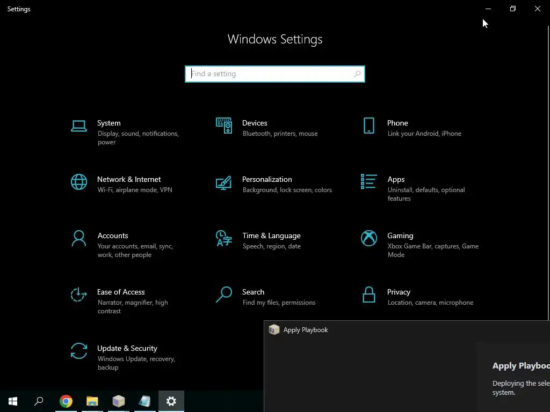Click 'Wi-Fi, airplane mode, VPN' text
The width and height of the screenshot is (550, 412).
pos(135,190)
